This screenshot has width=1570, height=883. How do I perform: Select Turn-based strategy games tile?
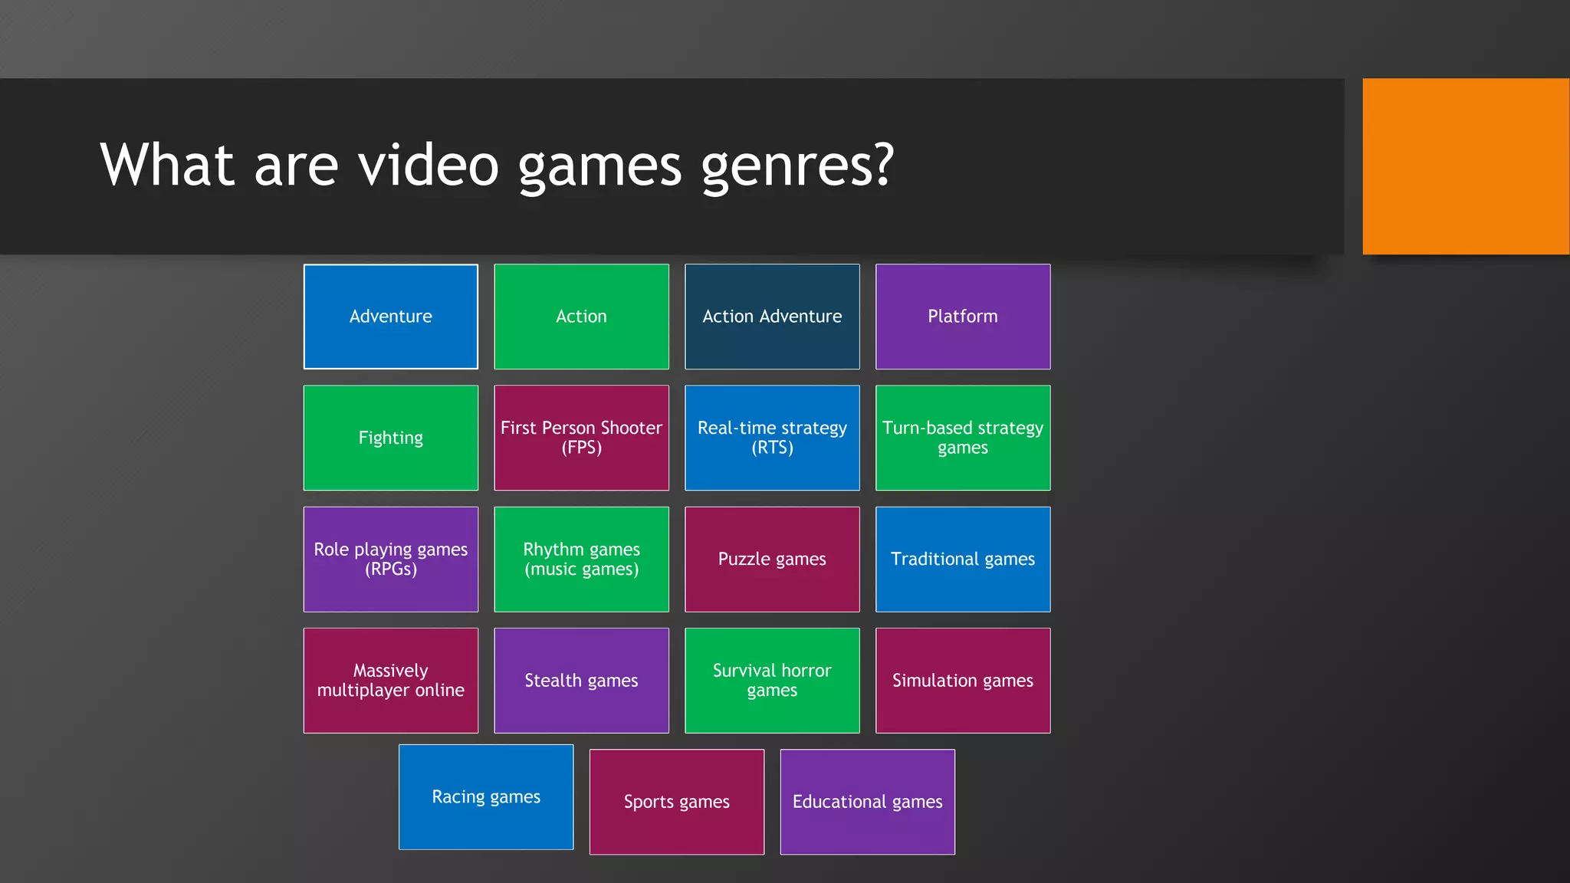tap(963, 438)
